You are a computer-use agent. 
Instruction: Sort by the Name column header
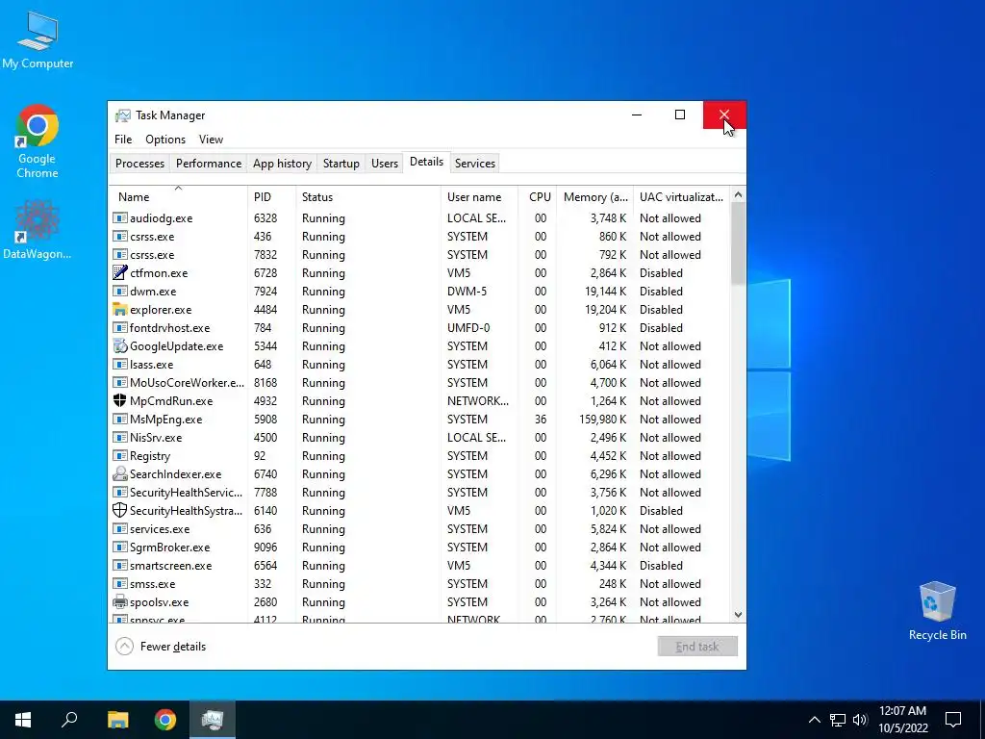point(178,196)
